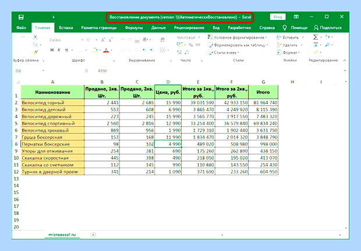
Task: Open font color dropdown arrow
Action: [111, 50]
